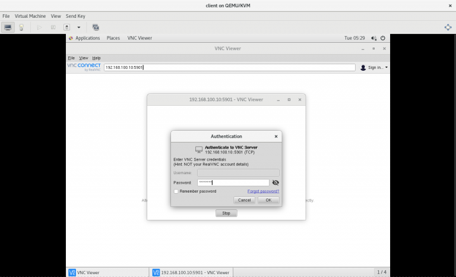Screen dimensions: 456x277
Task: Click the monitor icon in Authentication dialog
Action: point(199,149)
